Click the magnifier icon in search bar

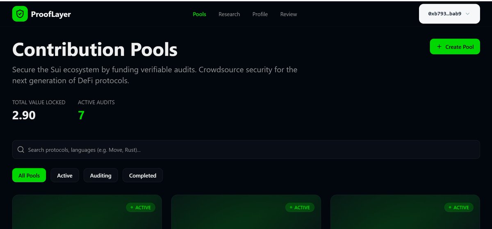(x=21, y=150)
